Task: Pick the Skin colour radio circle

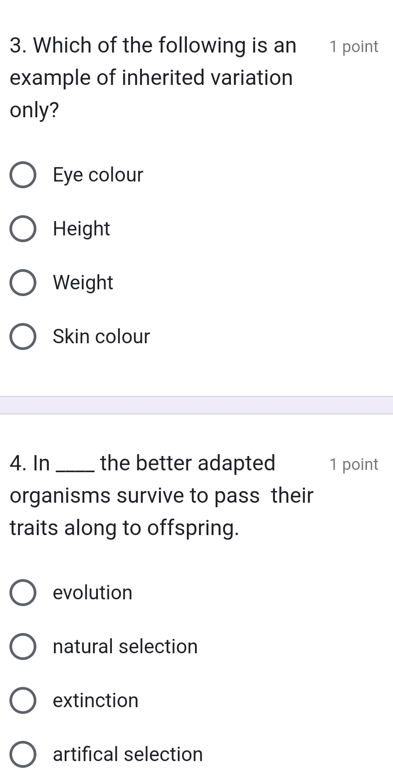Action: point(23,337)
